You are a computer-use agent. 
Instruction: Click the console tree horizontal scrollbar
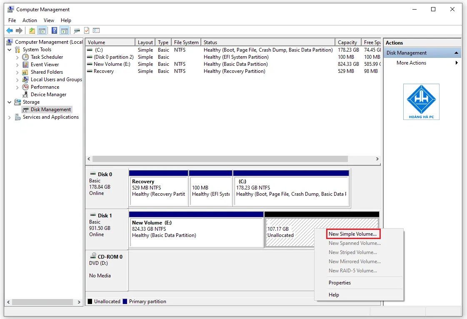tap(42, 302)
